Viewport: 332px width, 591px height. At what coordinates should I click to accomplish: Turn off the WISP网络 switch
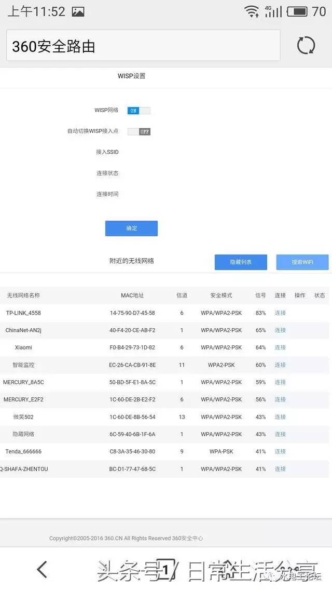coord(139,111)
